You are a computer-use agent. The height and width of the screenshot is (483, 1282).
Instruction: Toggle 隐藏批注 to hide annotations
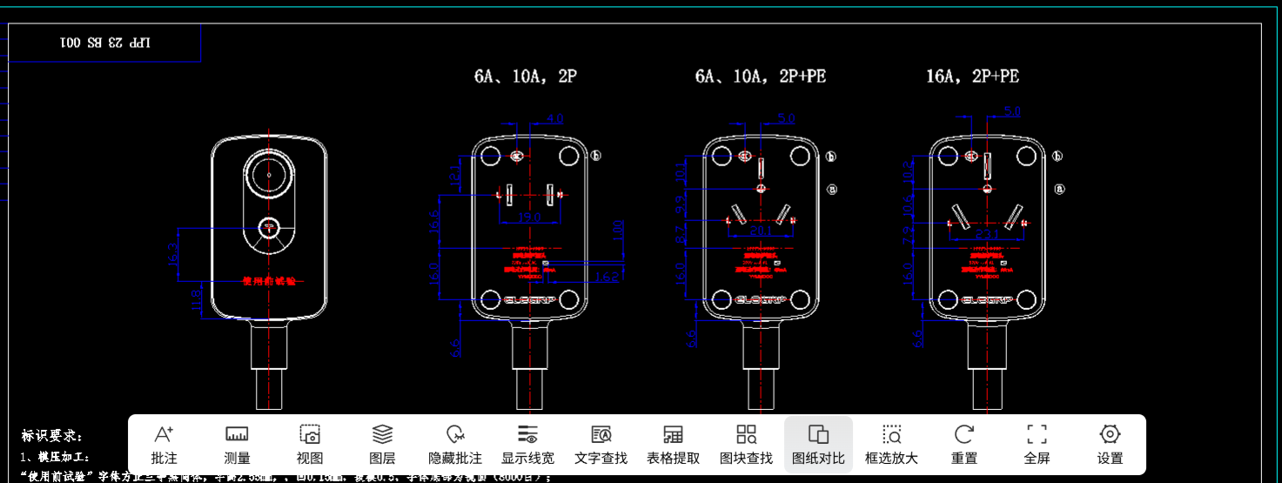(455, 444)
